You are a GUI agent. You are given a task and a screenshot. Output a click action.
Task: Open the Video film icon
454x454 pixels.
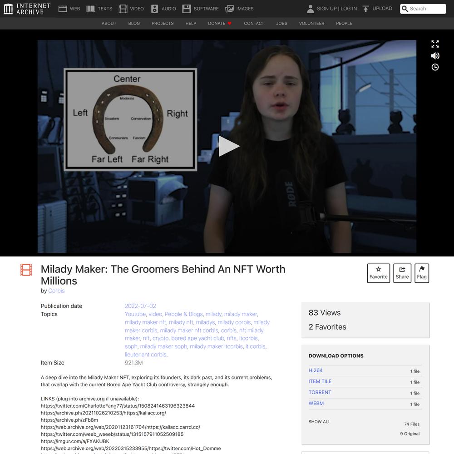pyautogui.click(x=123, y=9)
